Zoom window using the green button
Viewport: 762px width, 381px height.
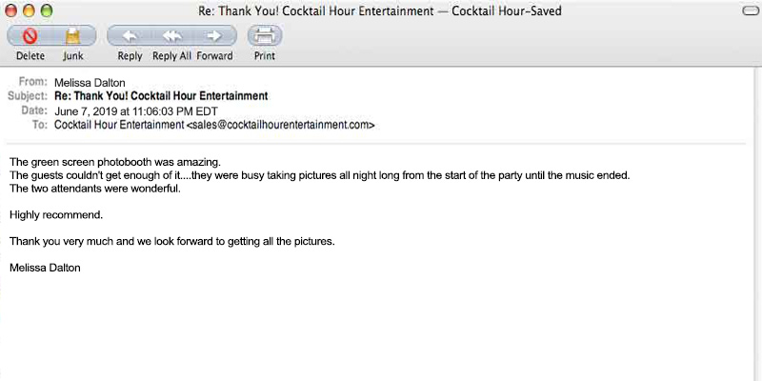pos(47,10)
